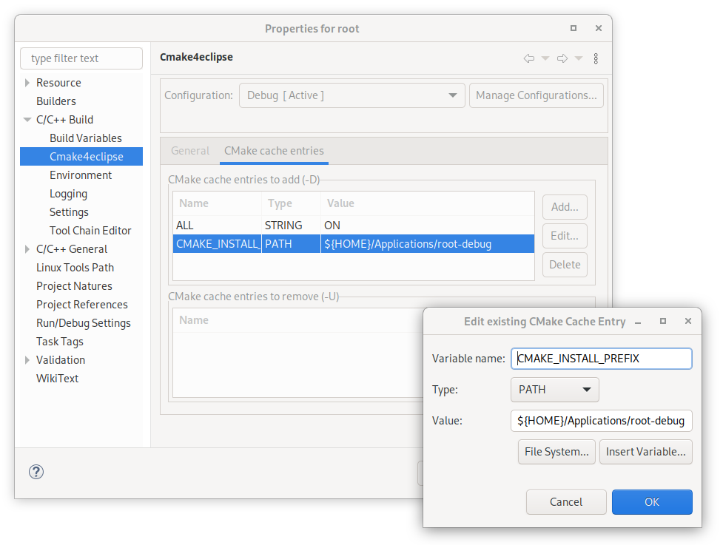Open the Run/Debug Settings page
Screen dimensions: 723x545
click(x=84, y=323)
